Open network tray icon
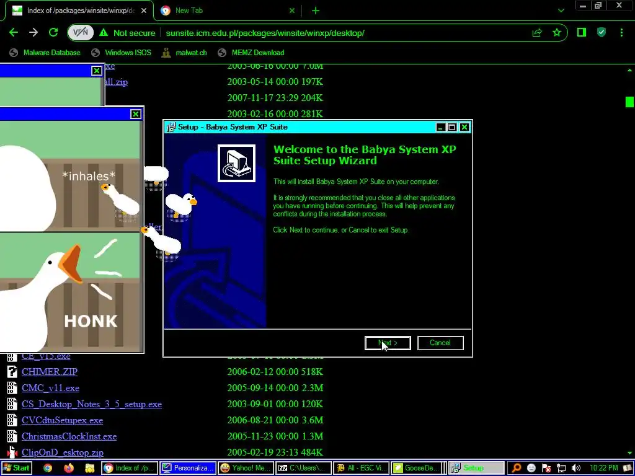 pos(561,468)
